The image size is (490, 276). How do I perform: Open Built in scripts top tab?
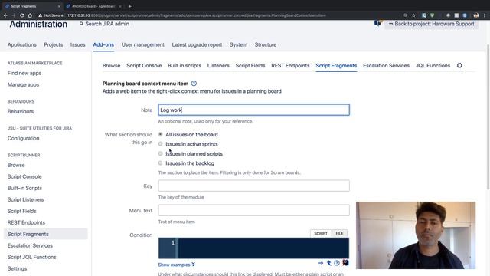coord(185,65)
